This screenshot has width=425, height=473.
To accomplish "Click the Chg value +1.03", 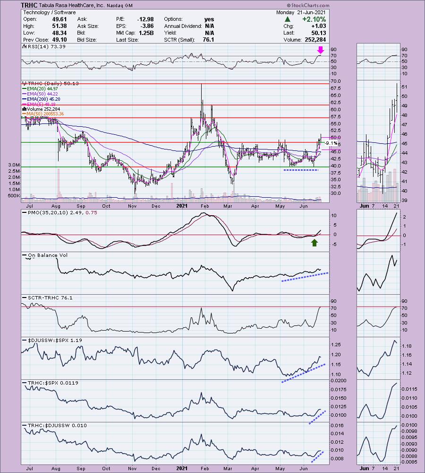I will coord(318,26).
